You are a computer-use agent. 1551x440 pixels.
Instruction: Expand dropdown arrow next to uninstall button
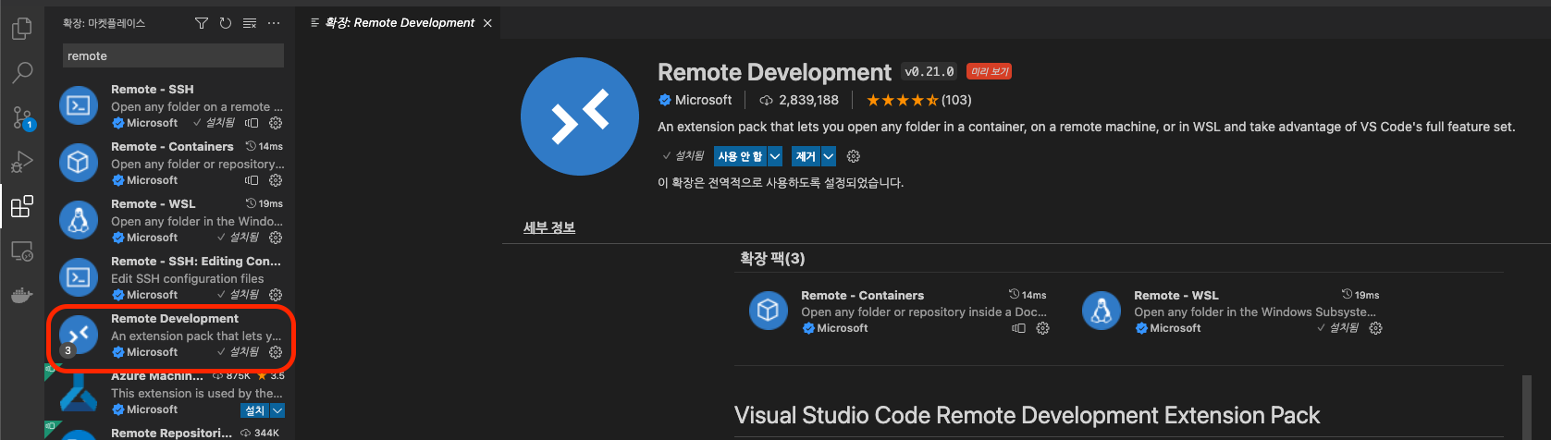(829, 156)
